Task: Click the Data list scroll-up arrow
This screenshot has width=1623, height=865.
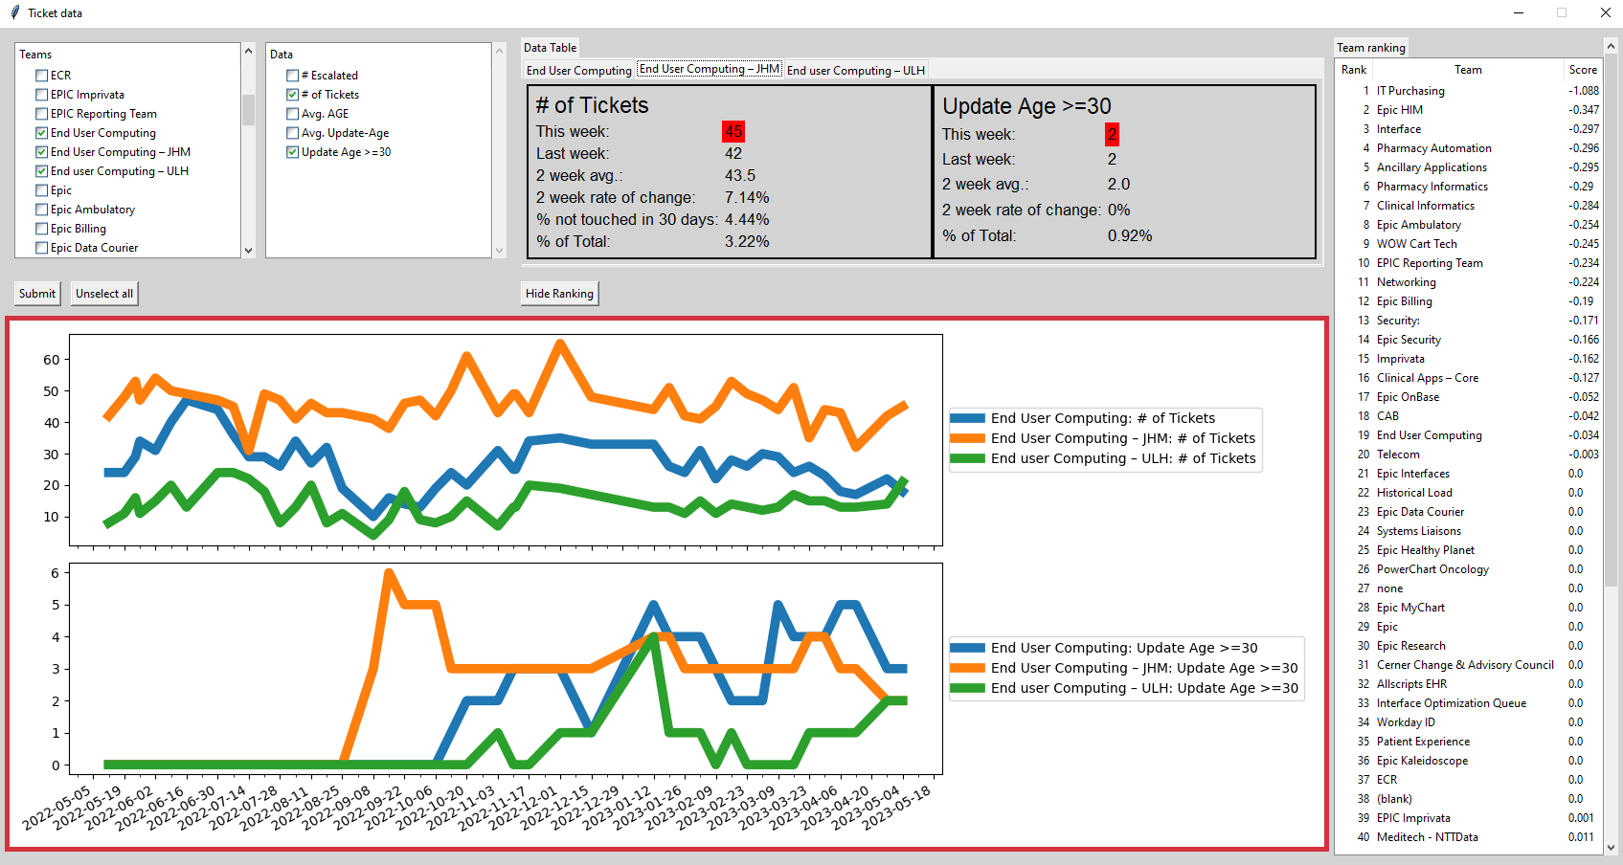Action: coord(499,51)
